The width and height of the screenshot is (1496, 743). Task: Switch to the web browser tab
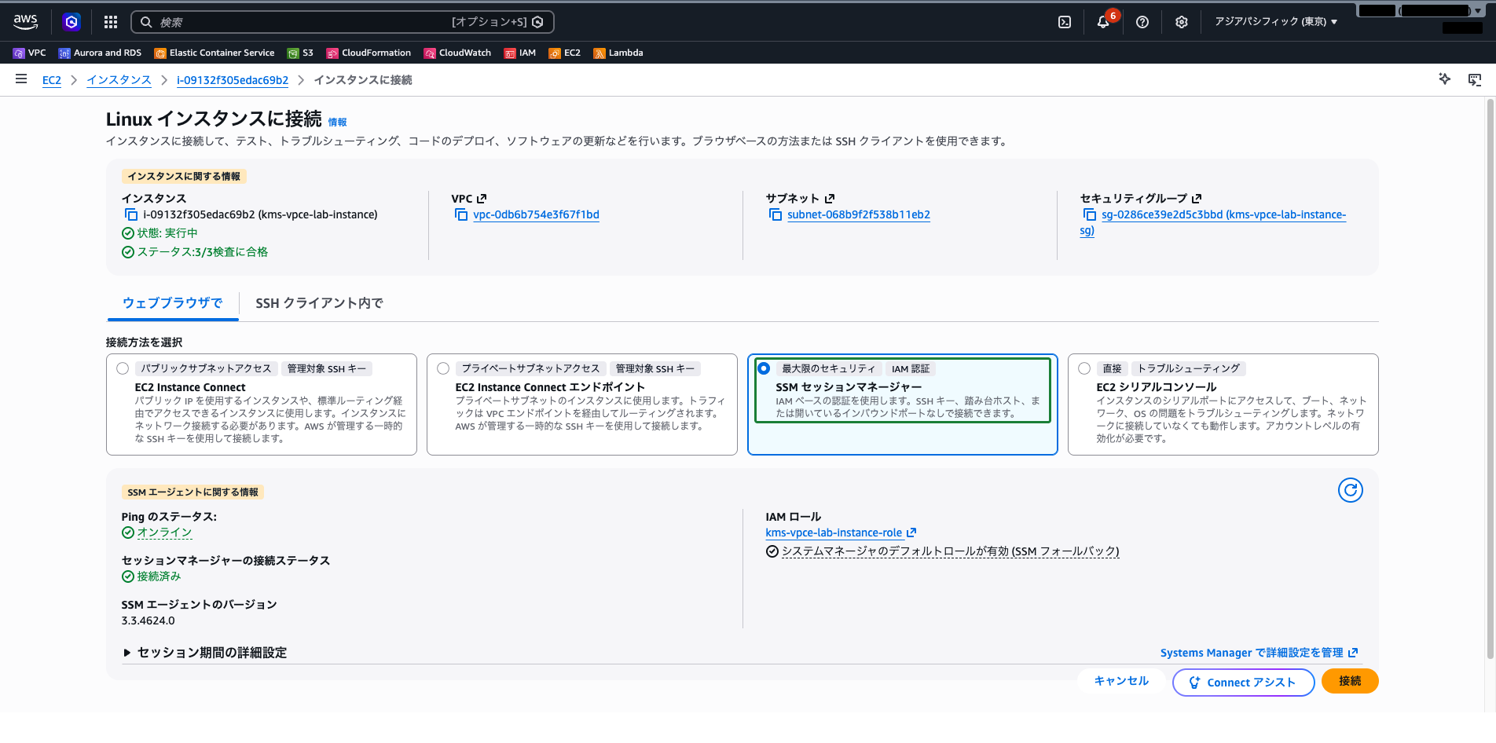(173, 303)
